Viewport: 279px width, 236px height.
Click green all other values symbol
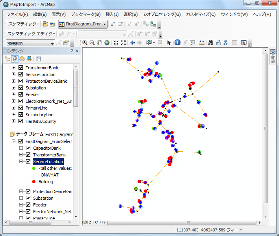pos(33,168)
